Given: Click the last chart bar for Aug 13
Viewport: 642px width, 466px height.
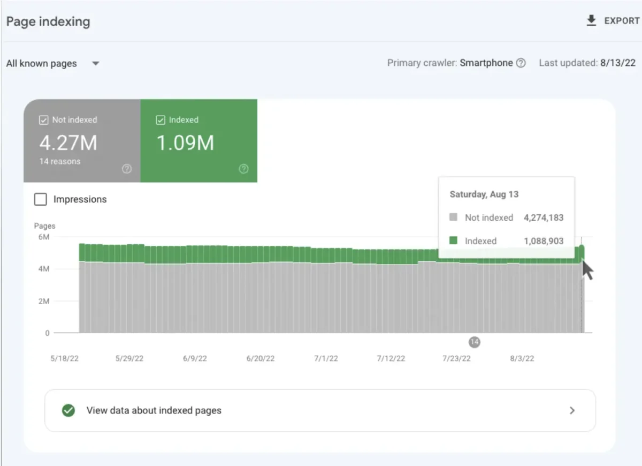Looking at the screenshot, I should [582, 289].
